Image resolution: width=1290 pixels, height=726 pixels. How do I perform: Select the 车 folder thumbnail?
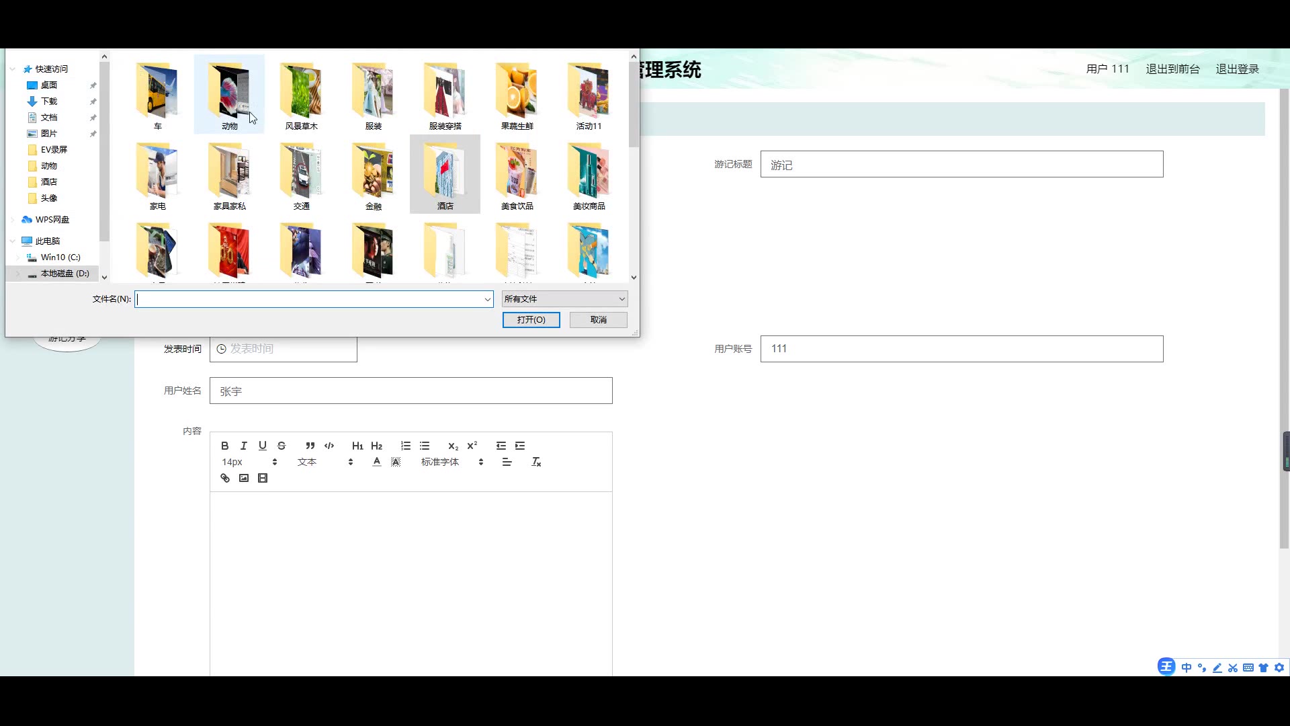pos(157,95)
